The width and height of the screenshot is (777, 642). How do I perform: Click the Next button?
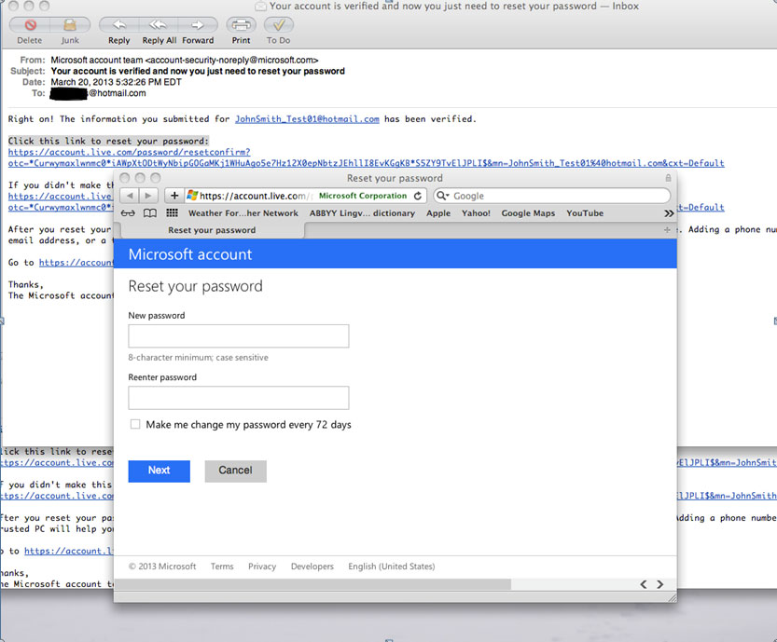(160, 471)
